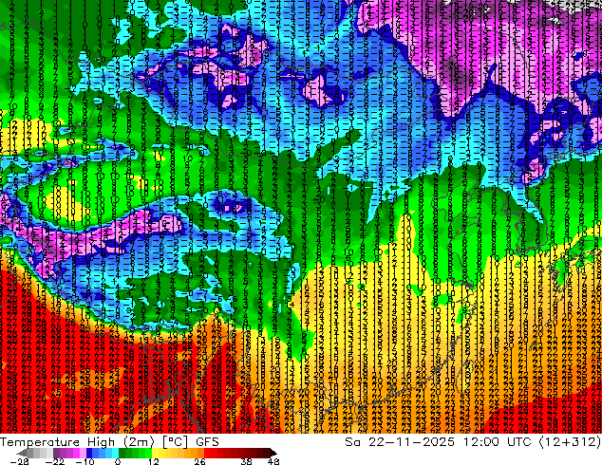Click the date 'Sa 22-11-2025'

point(400,442)
